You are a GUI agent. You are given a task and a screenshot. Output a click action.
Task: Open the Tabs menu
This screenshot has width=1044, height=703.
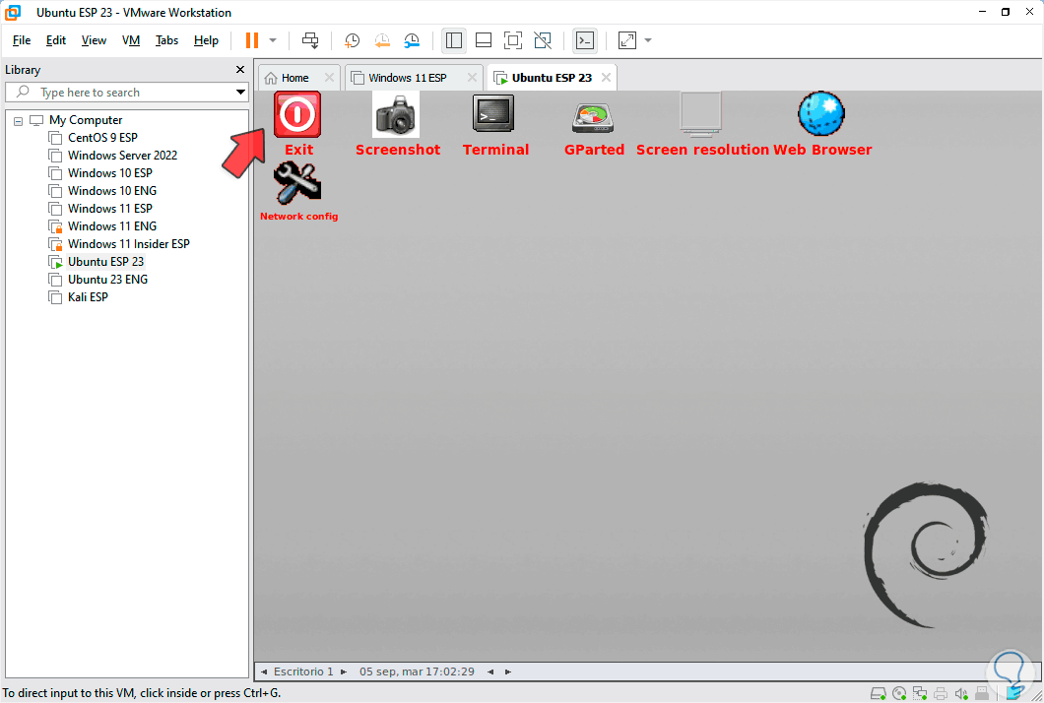coord(166,40)
